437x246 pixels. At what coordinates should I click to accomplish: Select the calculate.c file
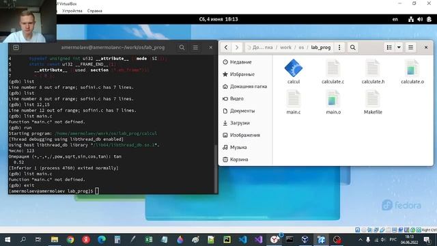(333, 71)
